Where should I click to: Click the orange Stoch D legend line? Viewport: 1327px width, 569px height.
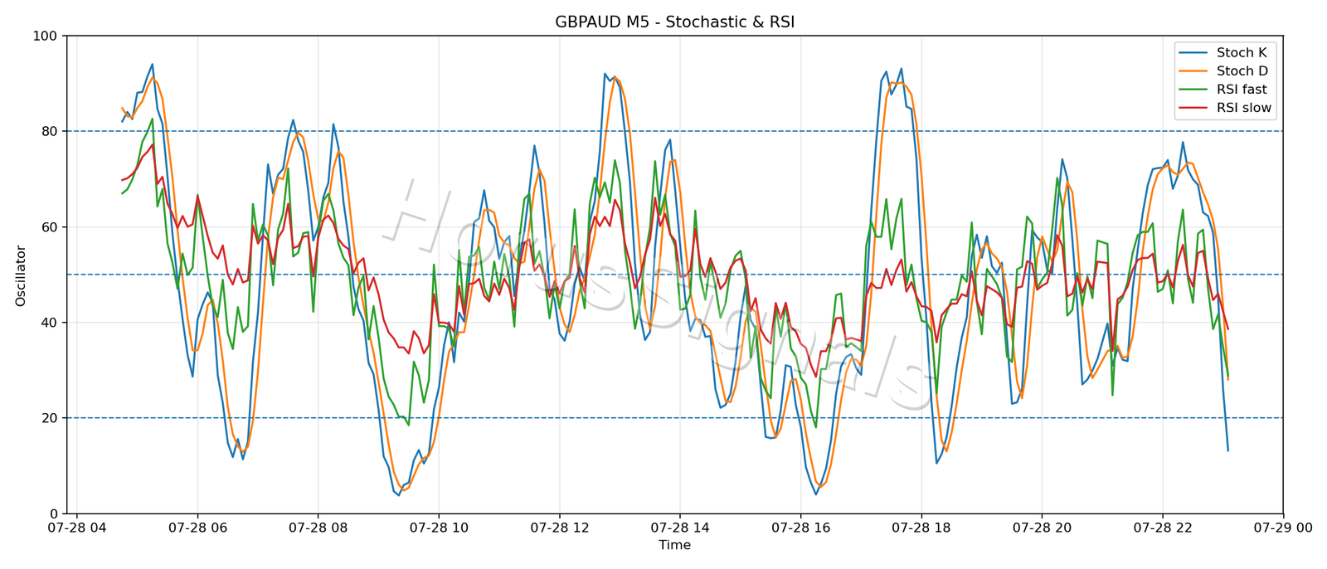[x=1193, y=71]
